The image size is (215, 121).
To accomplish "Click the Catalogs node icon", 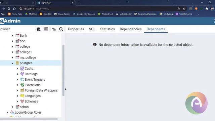I will point(22,74).
